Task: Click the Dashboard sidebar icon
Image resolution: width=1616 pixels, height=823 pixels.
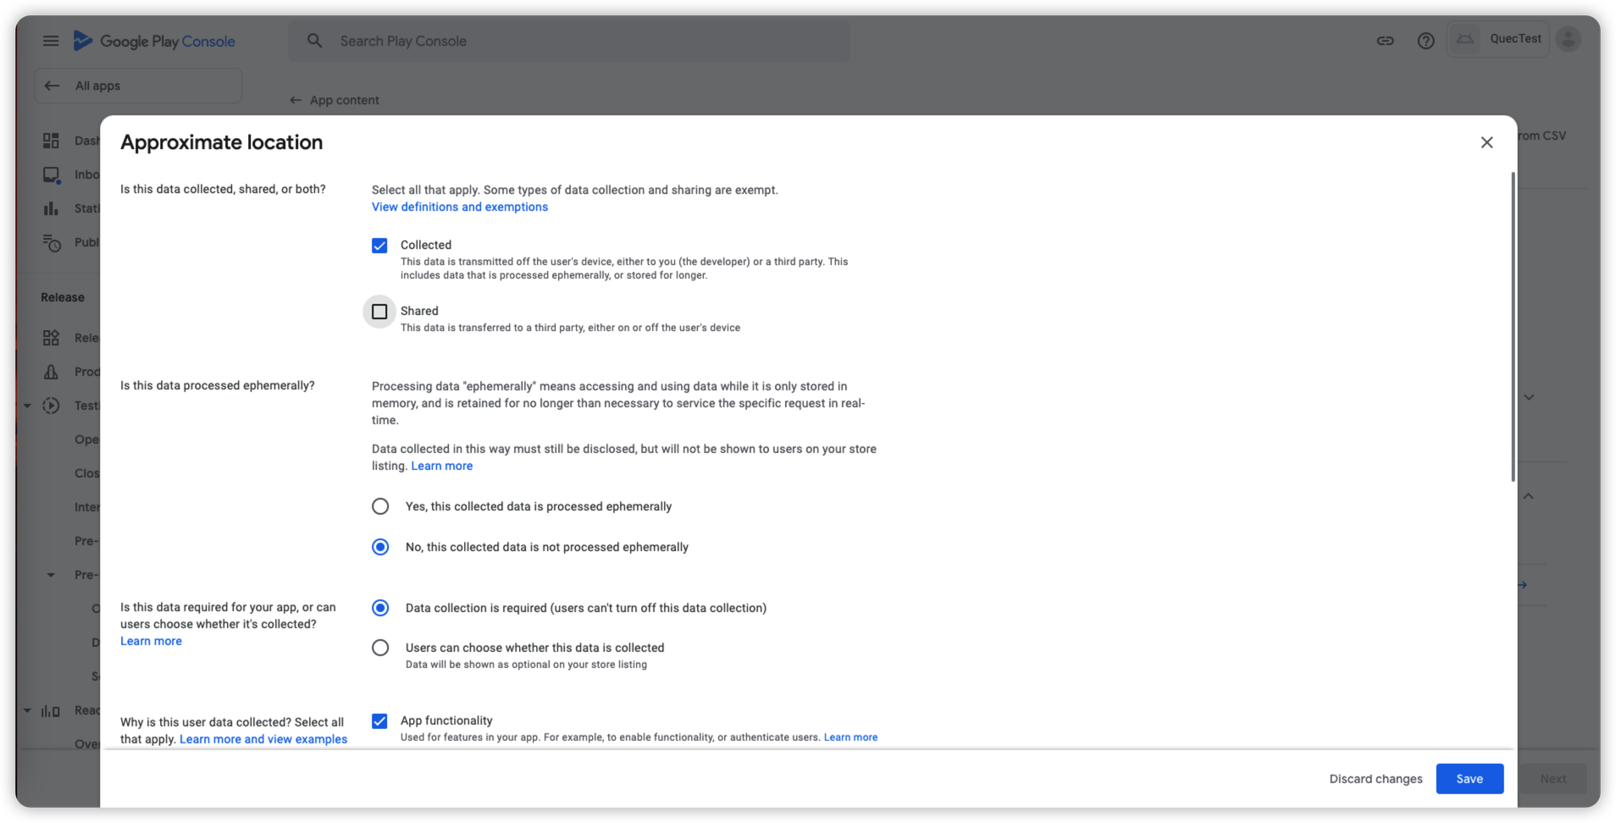Action: 51,141
